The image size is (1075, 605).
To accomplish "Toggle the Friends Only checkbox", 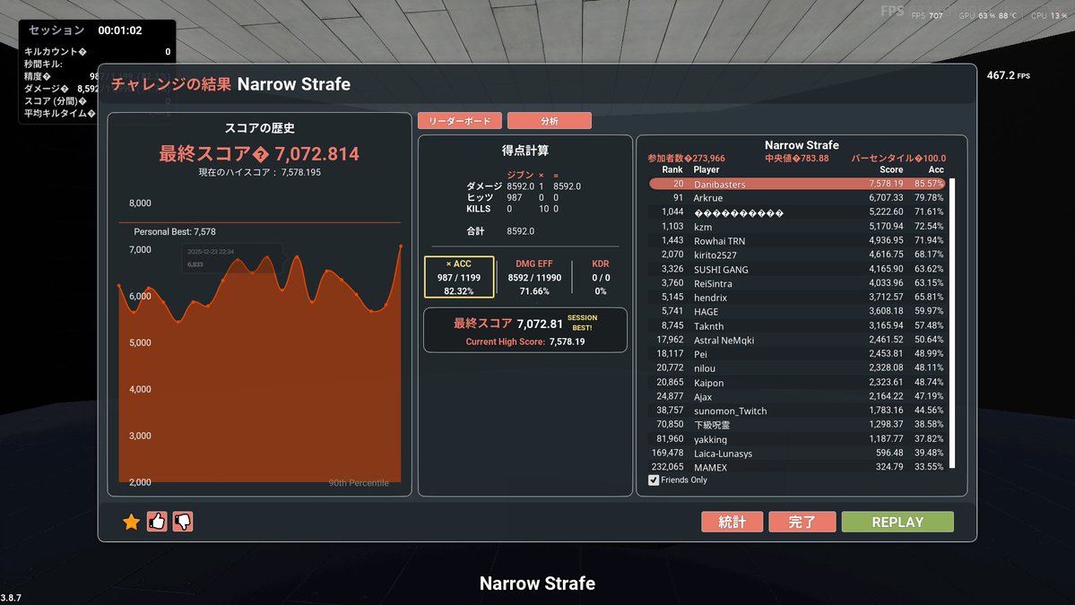I will [654, 480].
